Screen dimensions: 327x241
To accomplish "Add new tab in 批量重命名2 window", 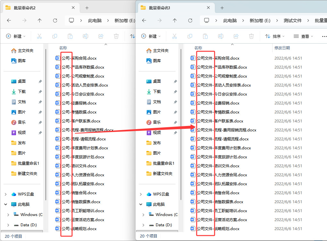I will [87, 8].
